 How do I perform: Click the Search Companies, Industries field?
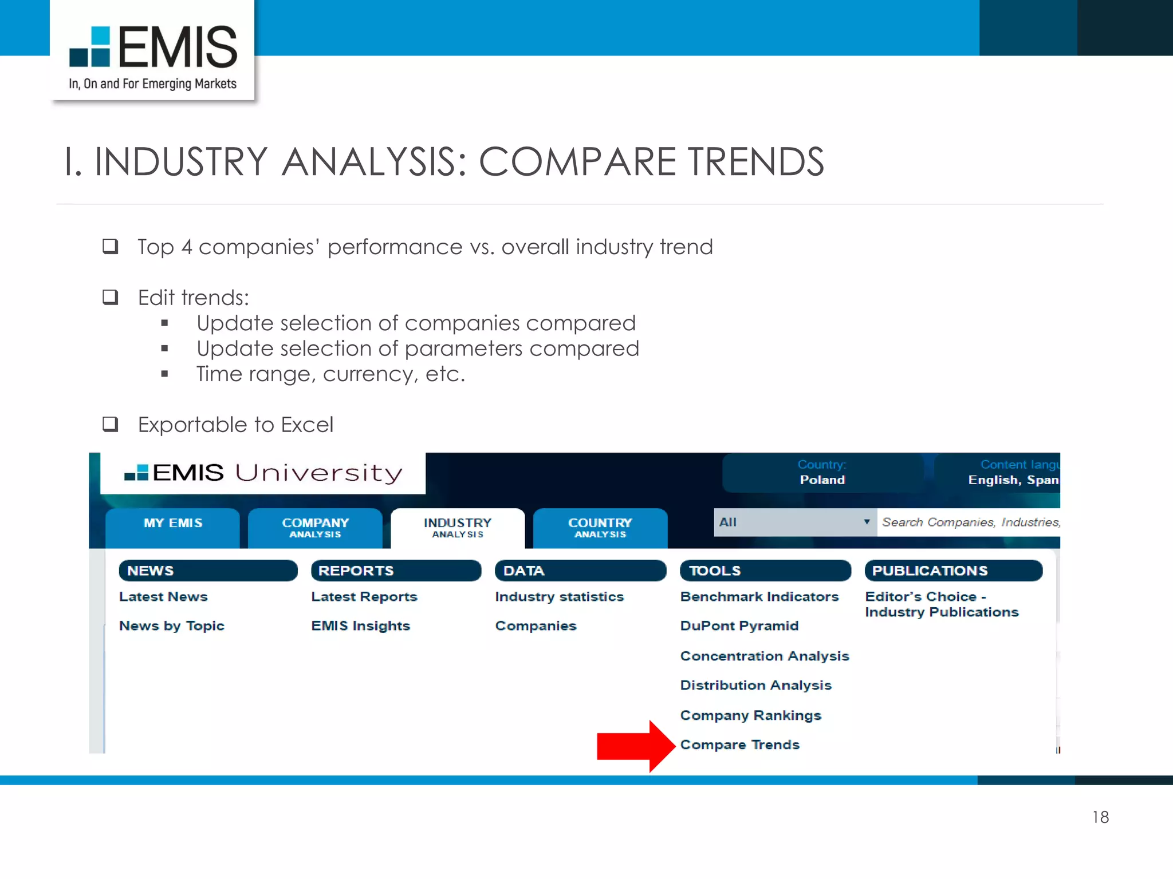pos(969,522)
